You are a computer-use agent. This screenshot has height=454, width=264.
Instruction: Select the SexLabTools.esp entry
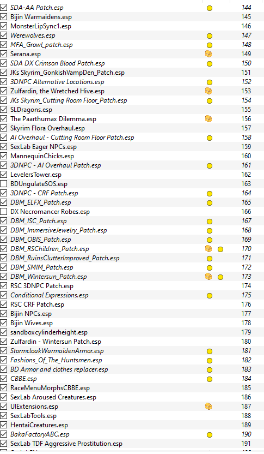(x=132, y=415)
